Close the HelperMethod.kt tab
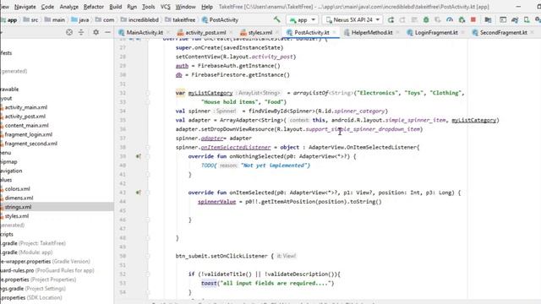 coord(397,33)
